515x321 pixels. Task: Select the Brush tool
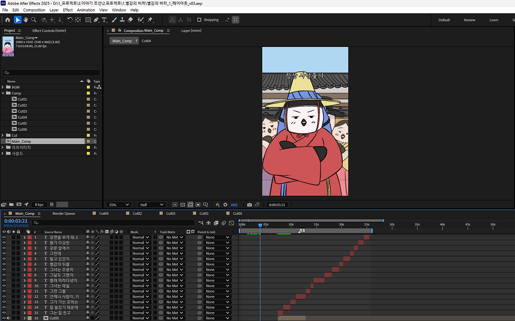click(114, 20)
